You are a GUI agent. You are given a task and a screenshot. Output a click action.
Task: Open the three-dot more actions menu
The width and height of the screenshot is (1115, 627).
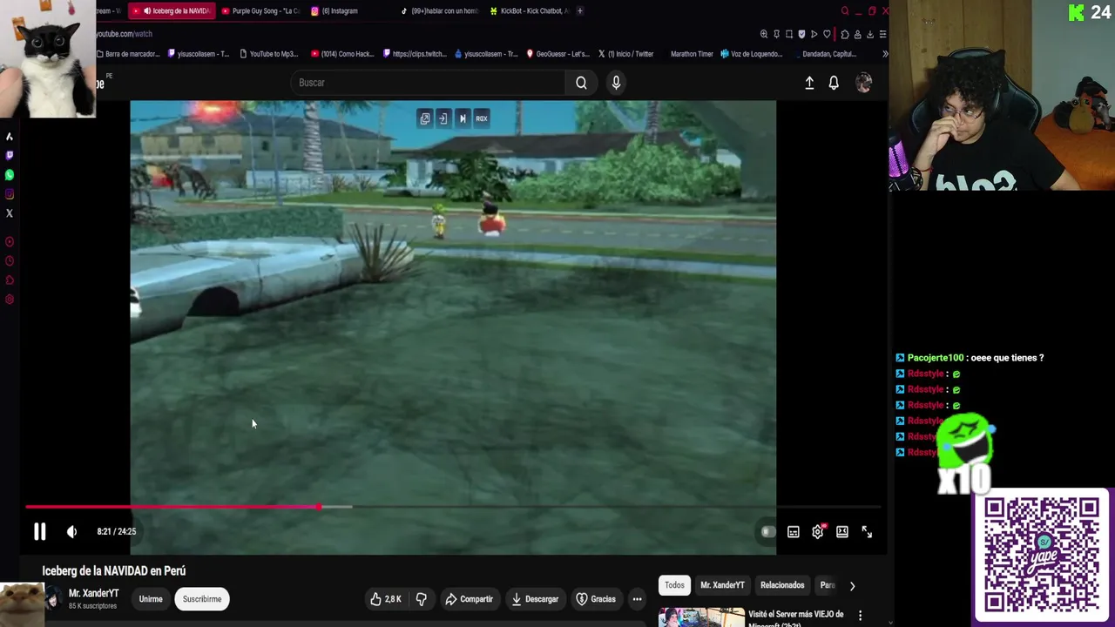(637, 599)
